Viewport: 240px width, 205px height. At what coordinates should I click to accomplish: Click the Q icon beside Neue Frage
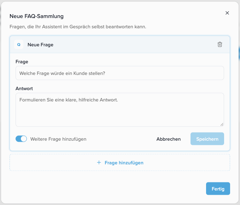pyautogui.click(x=19, y=45)
